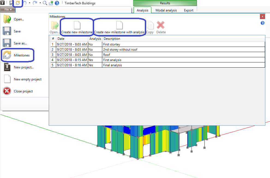Open selected milestone with folder icon

[55, 27]
